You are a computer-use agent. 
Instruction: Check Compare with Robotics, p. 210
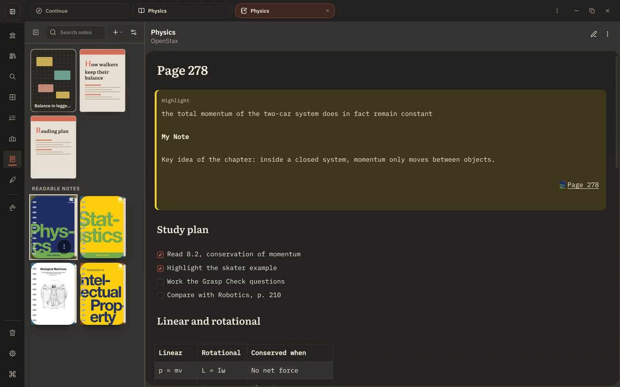(160, 295)
